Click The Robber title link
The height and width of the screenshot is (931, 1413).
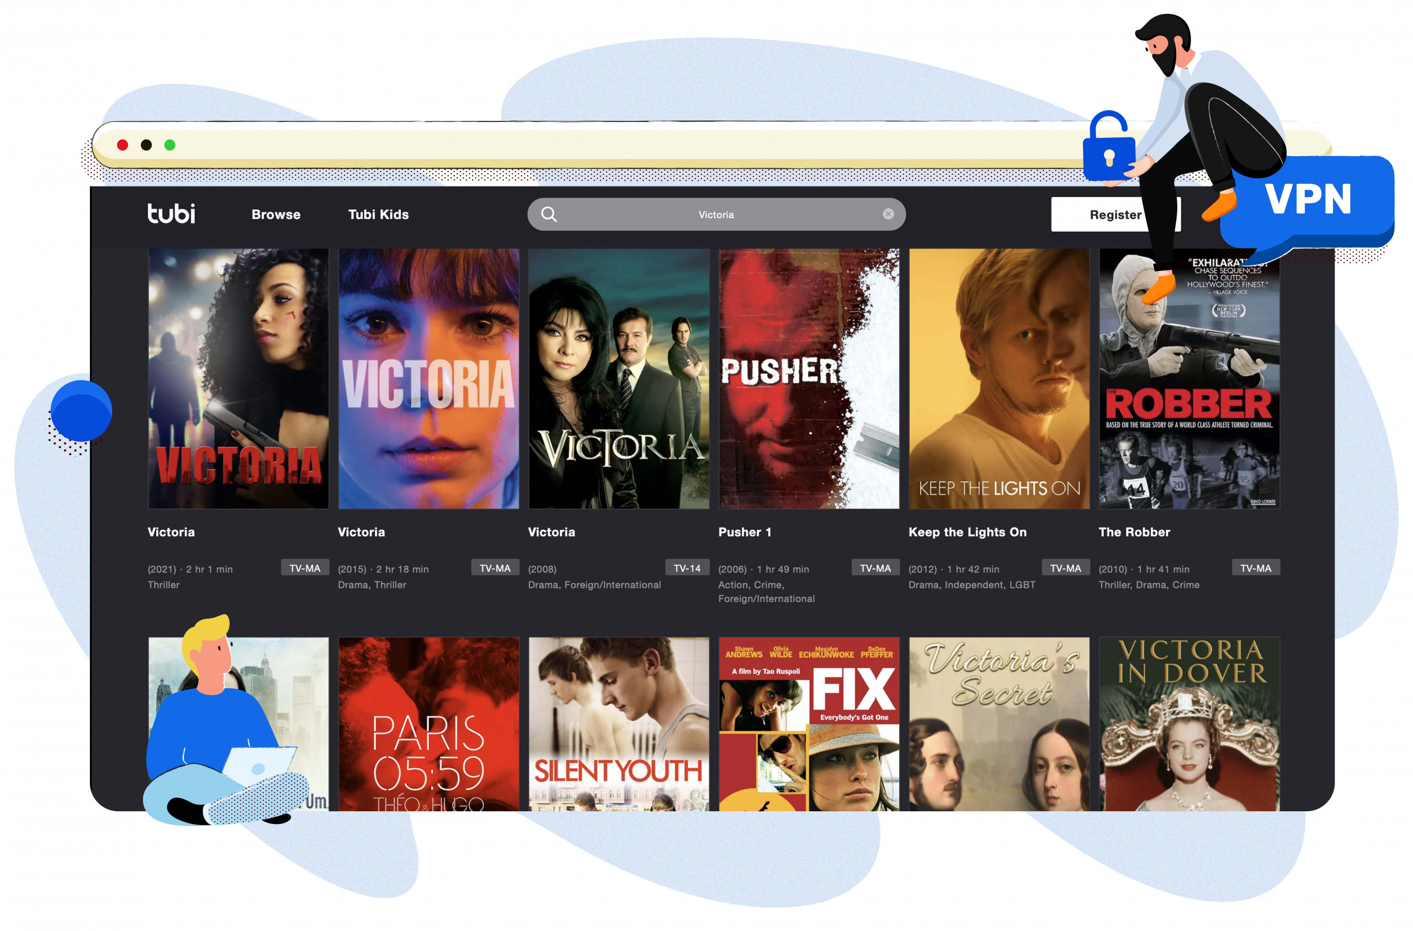(x=1134, y=533)
